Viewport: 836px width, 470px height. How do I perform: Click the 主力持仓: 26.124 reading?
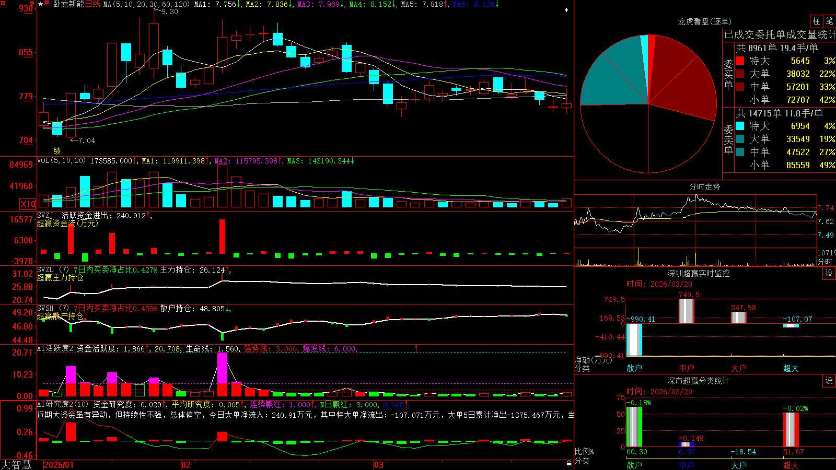click(195, 270)
